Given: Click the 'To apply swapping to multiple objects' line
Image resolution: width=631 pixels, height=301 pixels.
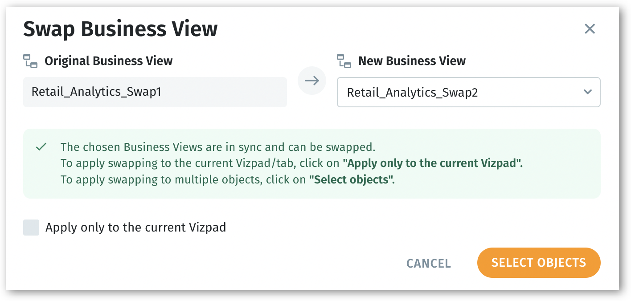Looking at the screenshot, I should 184,180.
